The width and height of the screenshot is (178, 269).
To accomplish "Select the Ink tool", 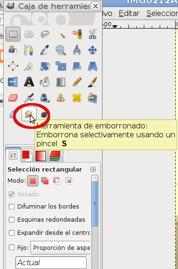I will [x=45, y=98].
